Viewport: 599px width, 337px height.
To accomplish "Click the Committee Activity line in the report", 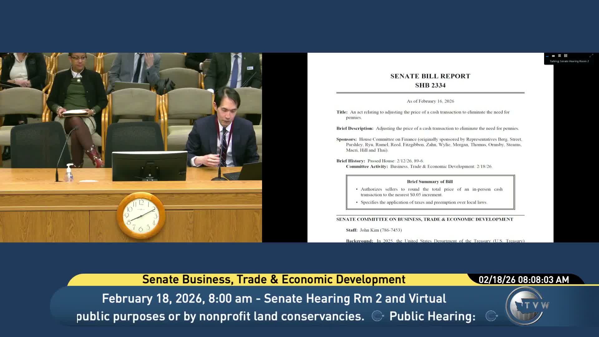I will click(x=419, y=167).
